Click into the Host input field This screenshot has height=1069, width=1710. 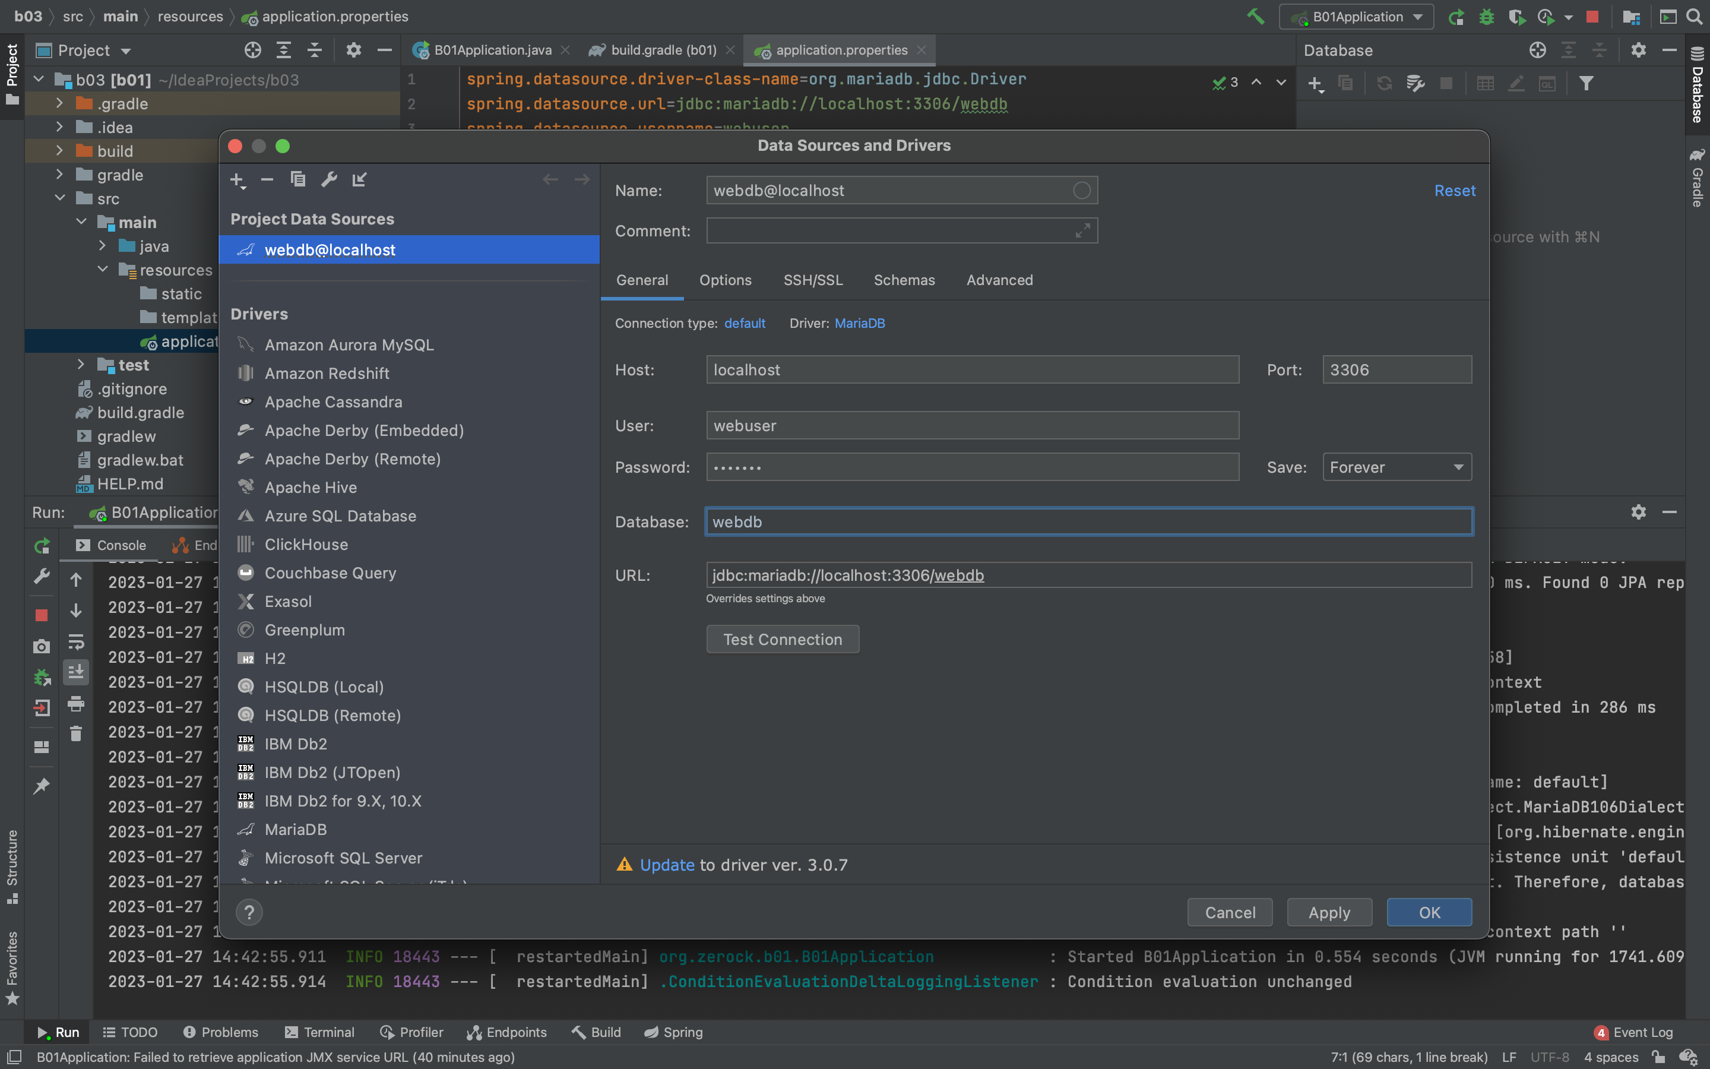(973, 370)
